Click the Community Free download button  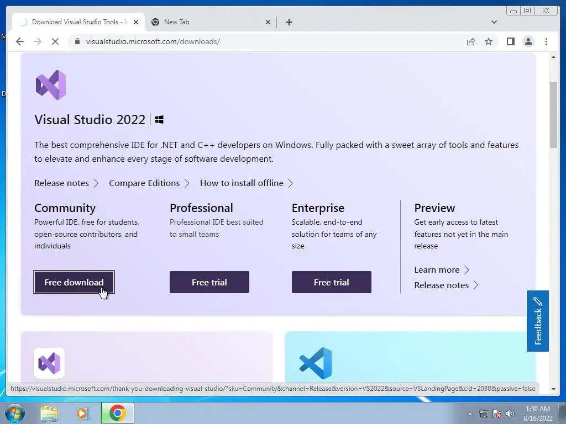[x=74, y=282]
